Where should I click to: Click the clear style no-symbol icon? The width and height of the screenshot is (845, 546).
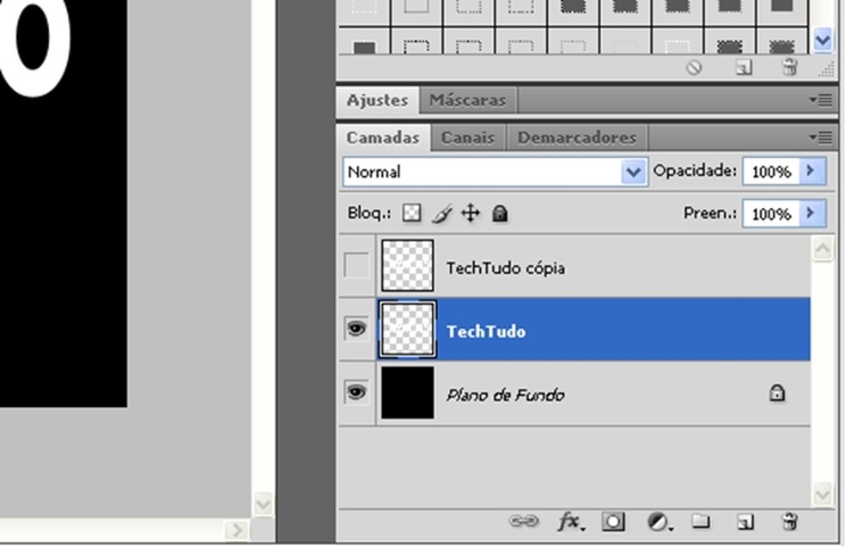[694, 68]
